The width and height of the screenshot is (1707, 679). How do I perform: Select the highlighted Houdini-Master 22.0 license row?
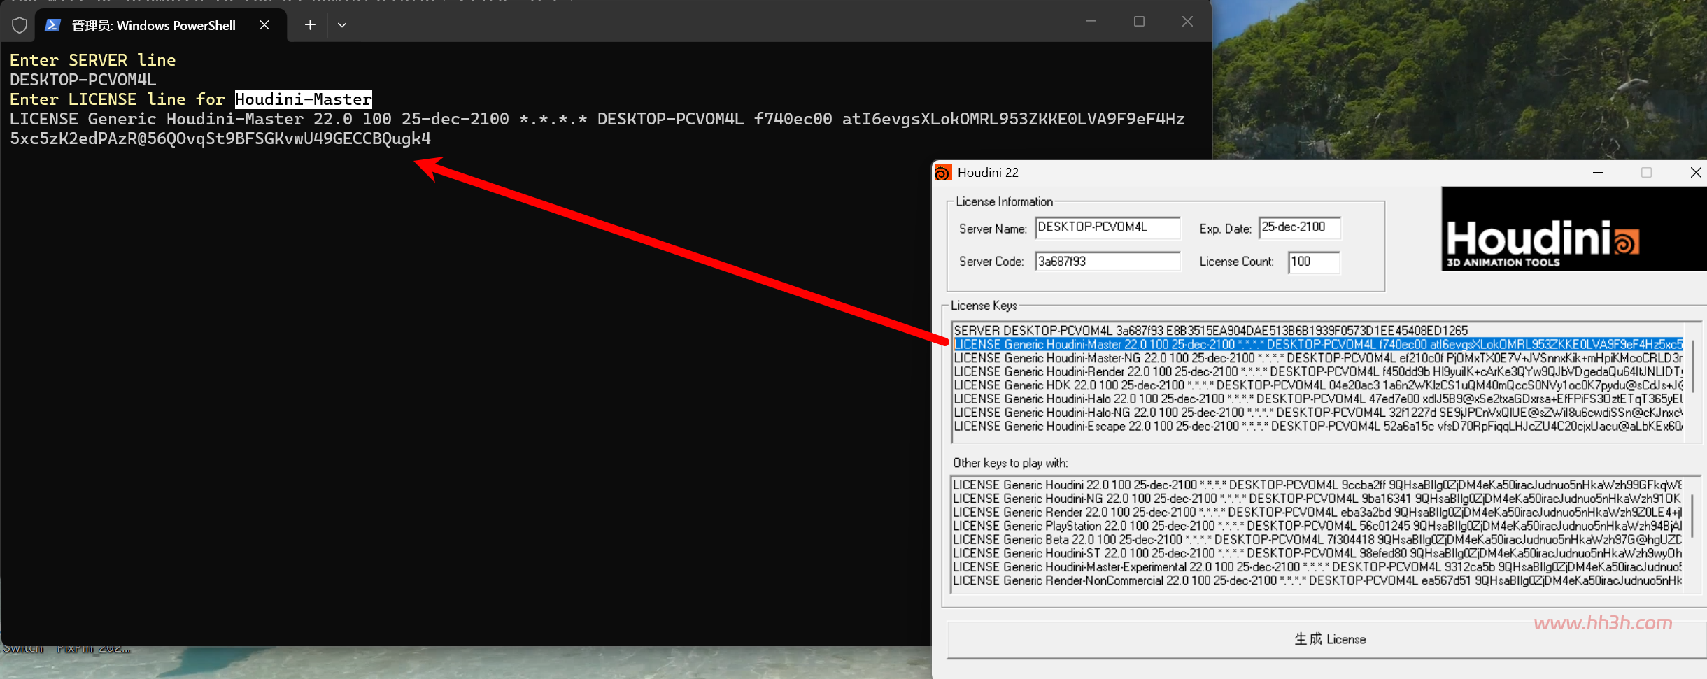click(x=1318, y=344)
